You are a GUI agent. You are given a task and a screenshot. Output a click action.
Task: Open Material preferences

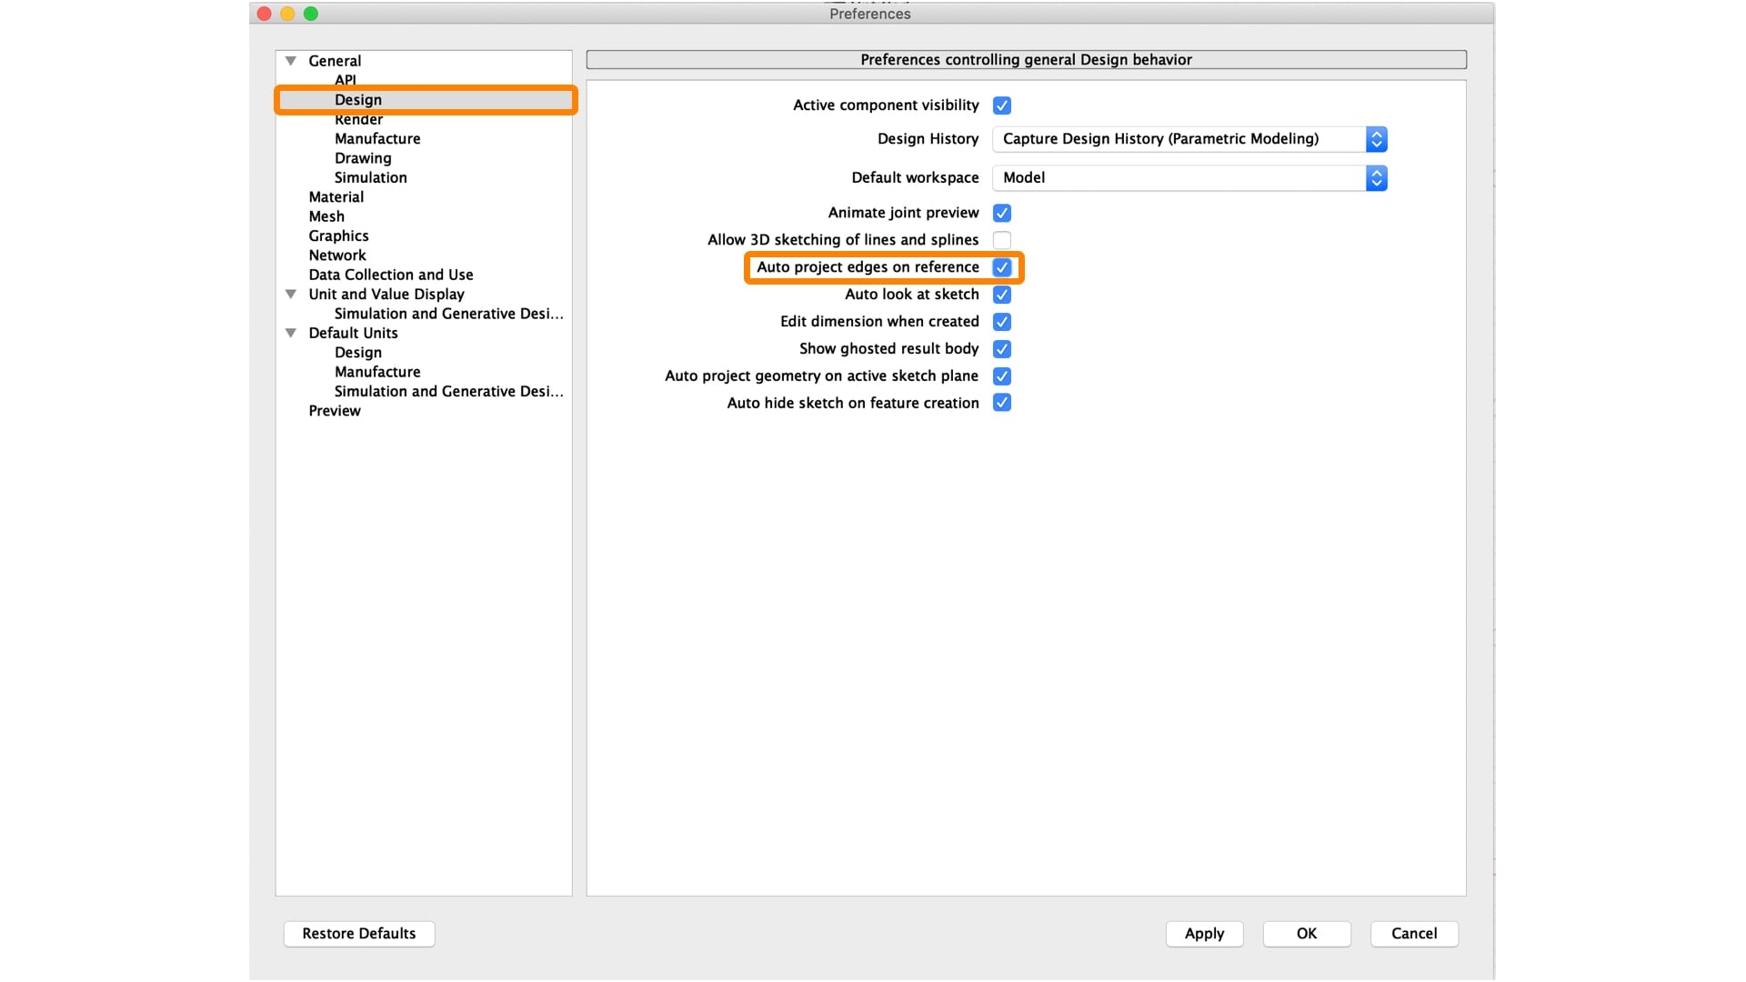pos(336,197)
